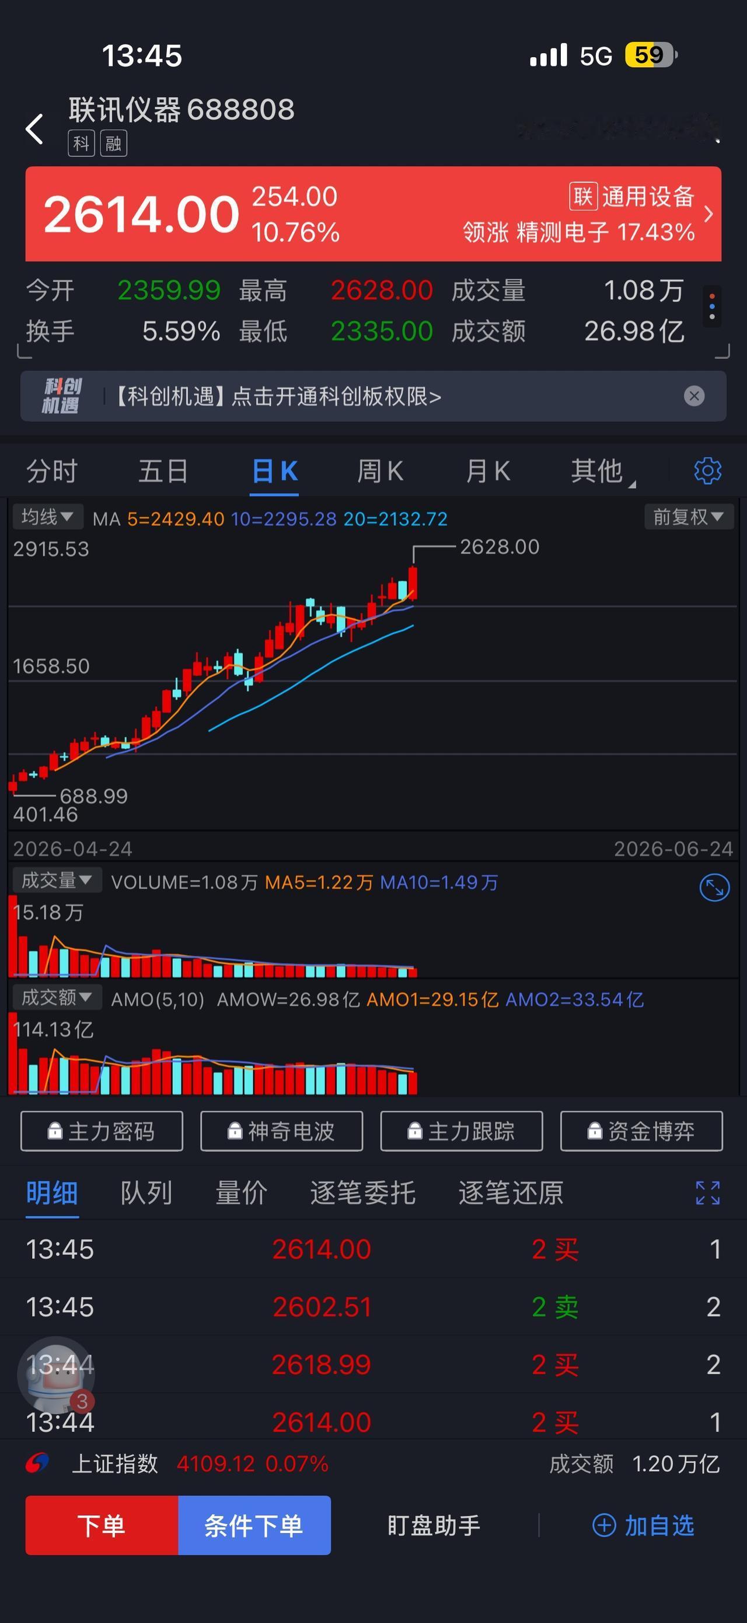
Task: Tap the 换手 5.59% value
Action: click(x=181, y=331)
